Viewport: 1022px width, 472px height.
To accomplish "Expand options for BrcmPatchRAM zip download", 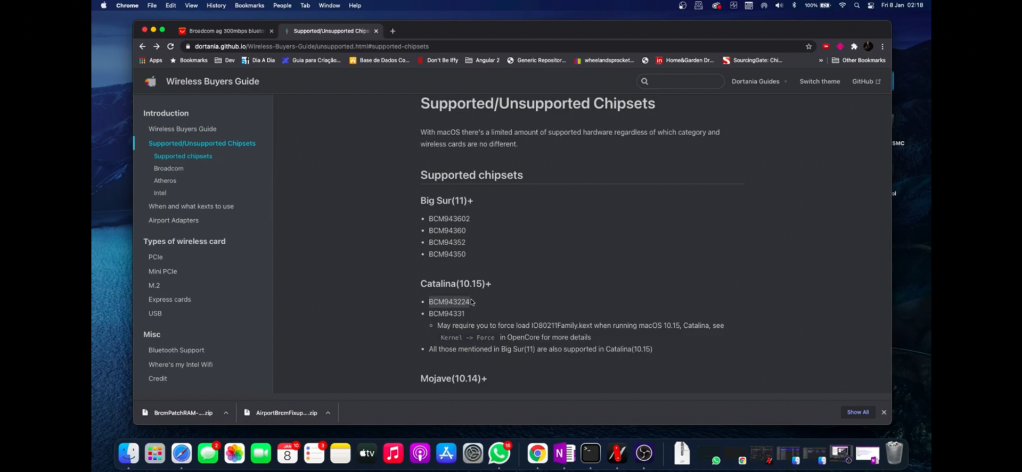I will pos(226,413).
